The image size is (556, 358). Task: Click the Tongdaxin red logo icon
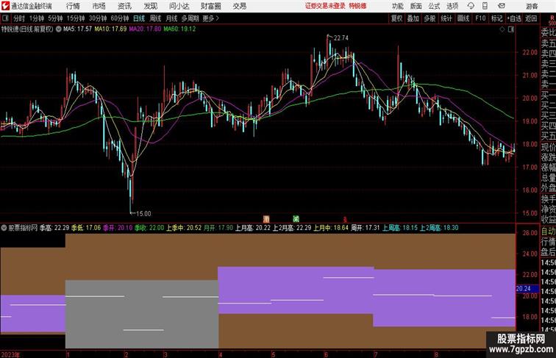5,6
